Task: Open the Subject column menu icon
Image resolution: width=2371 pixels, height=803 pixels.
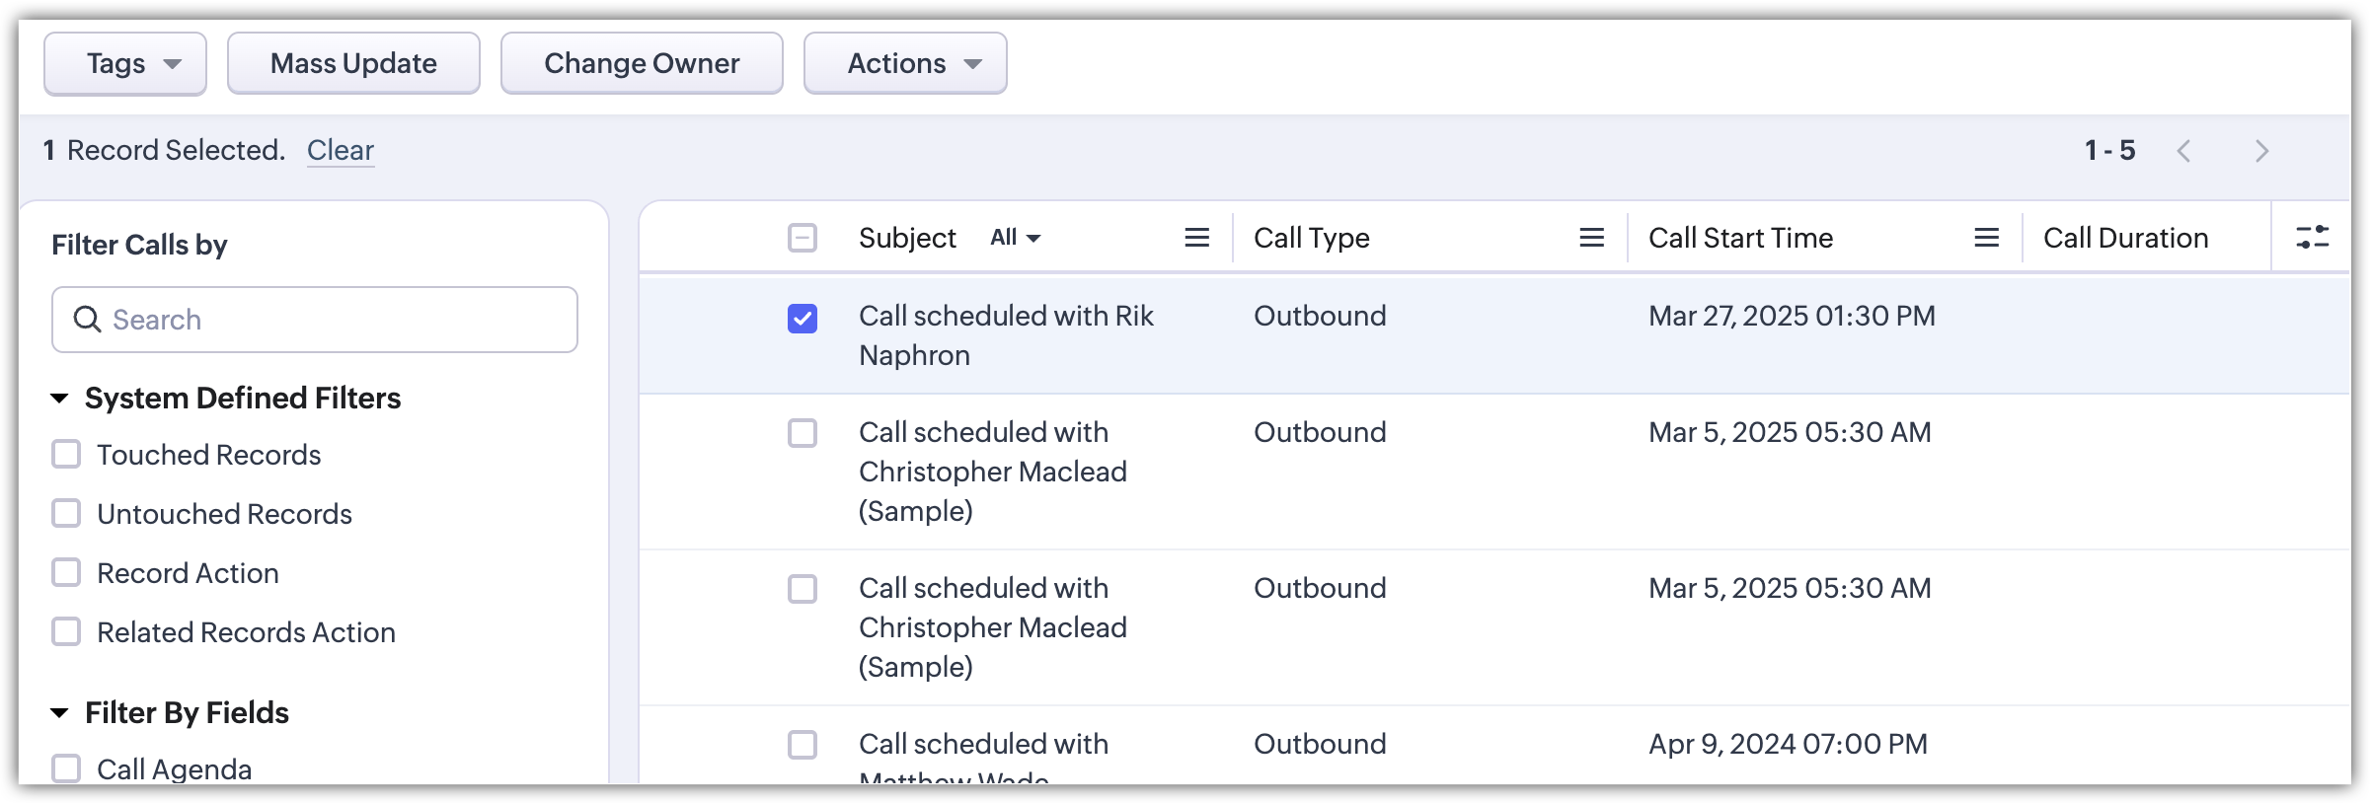Action: pyautogui.click(x=1196, y=238)
